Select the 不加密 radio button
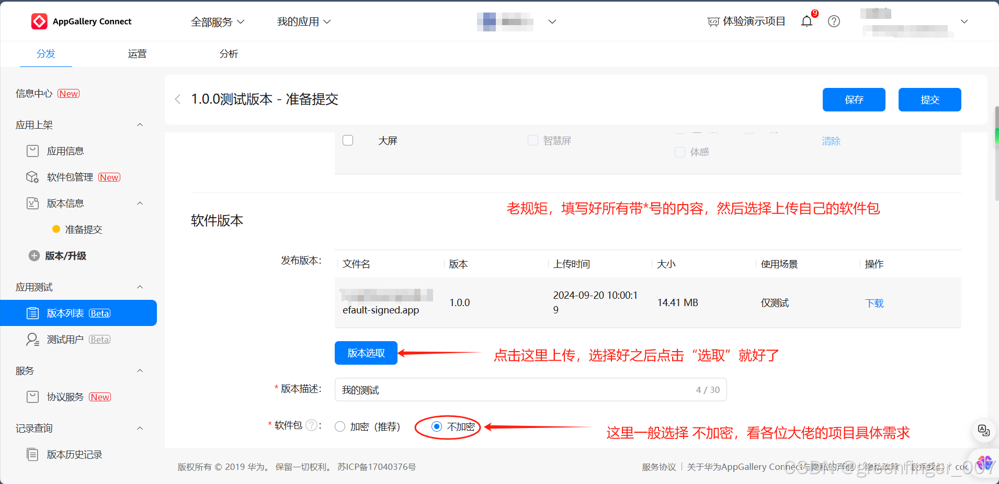The image size is (999, 484). (437, 426)
